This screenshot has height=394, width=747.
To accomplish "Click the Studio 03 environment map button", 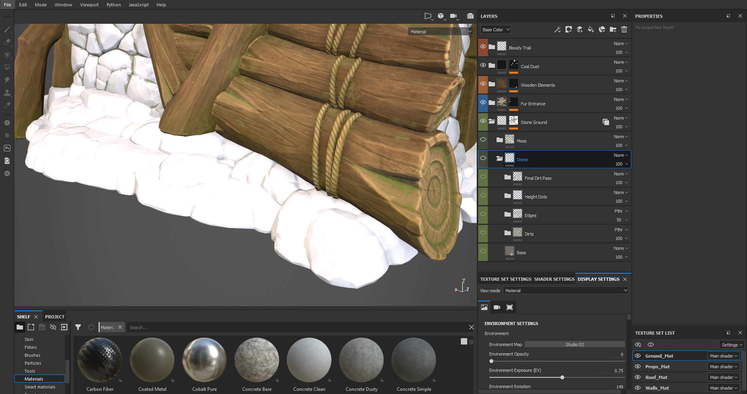I will [574, 345].
